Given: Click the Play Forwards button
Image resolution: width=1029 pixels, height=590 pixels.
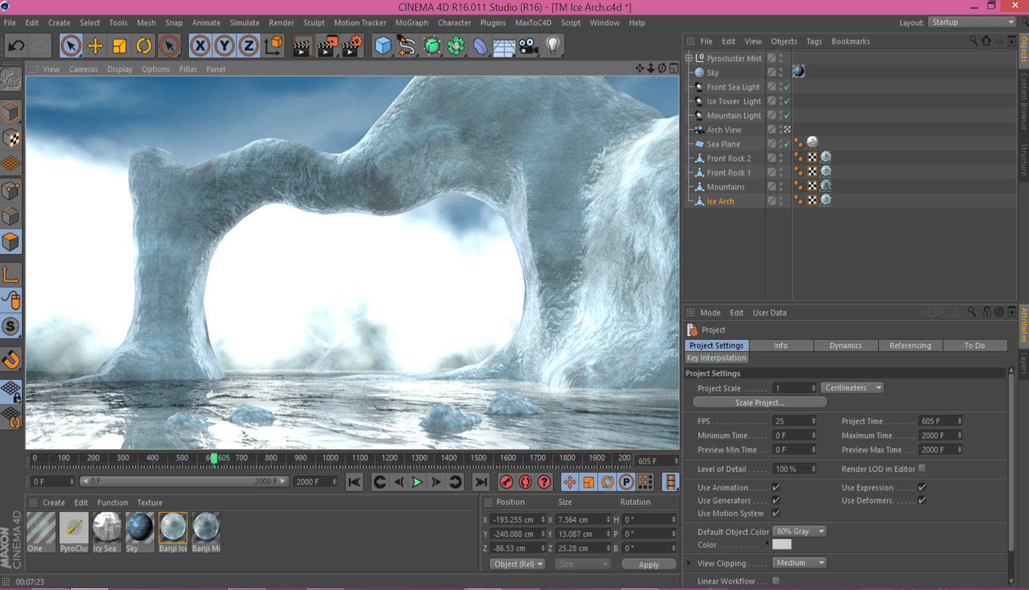Looking at the screenshot, I should click(417, 482).
